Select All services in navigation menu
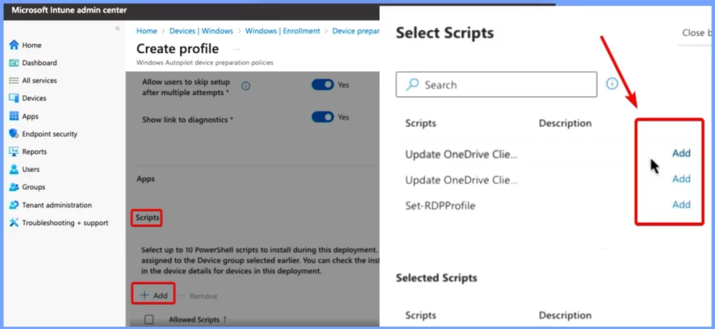This screenshot has width=715, height=329. 40,80
